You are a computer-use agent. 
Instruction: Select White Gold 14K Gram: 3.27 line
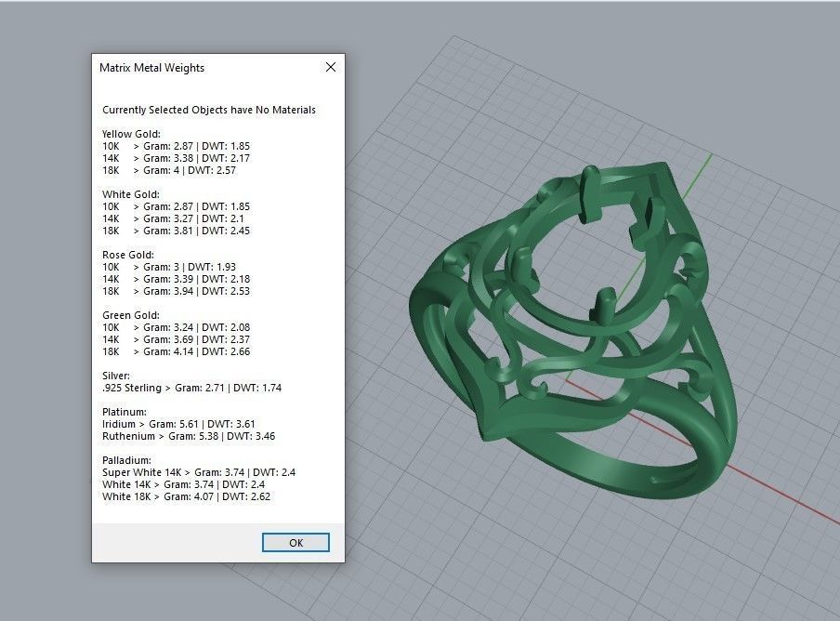pos(173,218)
